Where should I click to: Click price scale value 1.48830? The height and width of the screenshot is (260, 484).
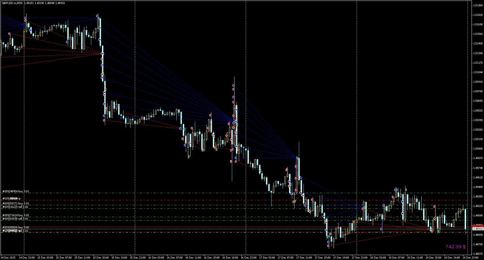pos(479,235)
